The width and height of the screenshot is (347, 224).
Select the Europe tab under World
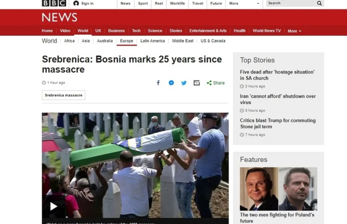click(127, 41)
